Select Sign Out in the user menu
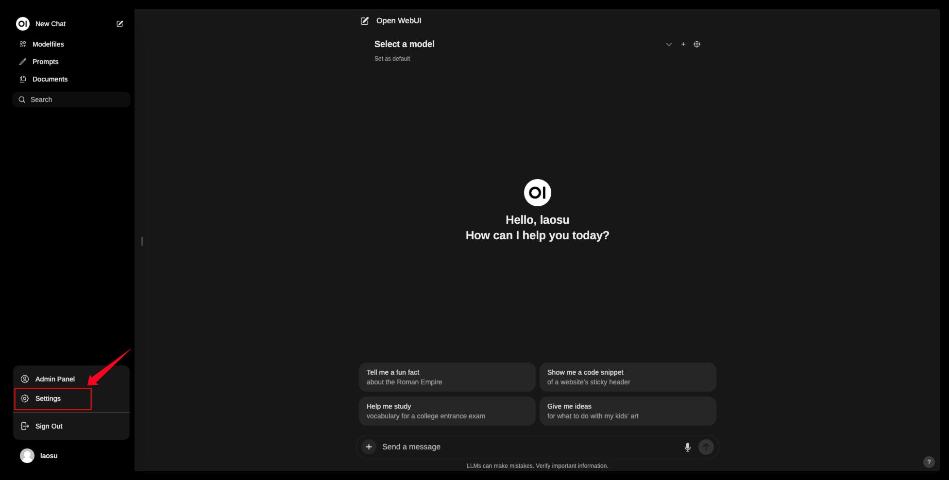Image resolution: width=949 pixels, height=480 pixels. pos(49,426)
